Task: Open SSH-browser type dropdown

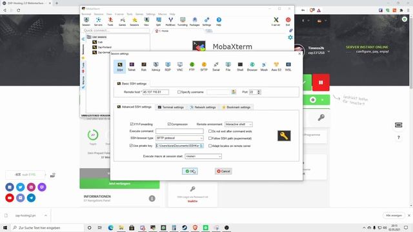Action: tap(179, 138)
